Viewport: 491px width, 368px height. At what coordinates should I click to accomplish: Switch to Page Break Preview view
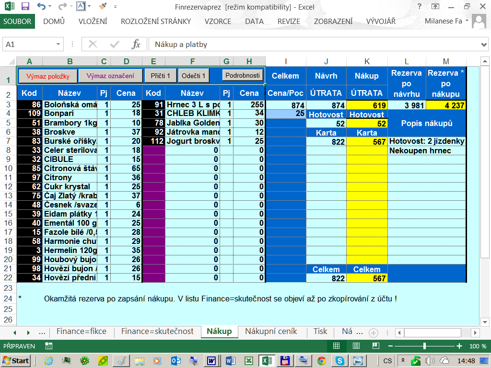point(376,346)
